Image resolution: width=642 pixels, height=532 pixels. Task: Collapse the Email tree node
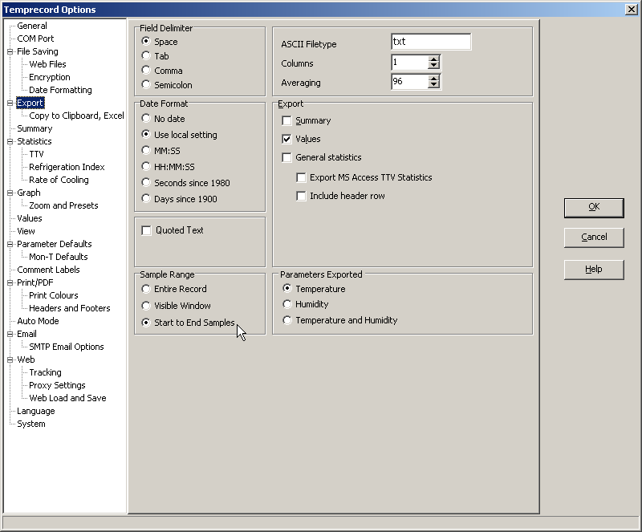tap(10, 334)
